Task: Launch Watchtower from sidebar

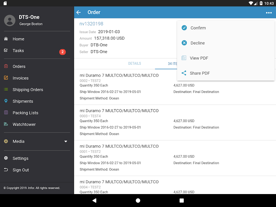Action: [24, 124]
